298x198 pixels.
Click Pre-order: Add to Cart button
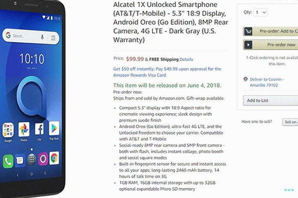coord(271,31)
